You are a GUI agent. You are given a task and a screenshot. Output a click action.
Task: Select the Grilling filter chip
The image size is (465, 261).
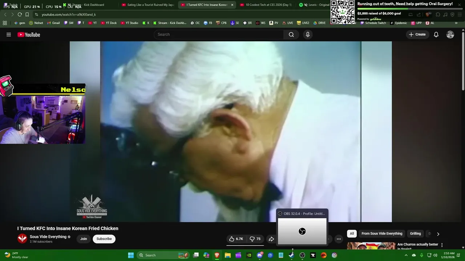(415, 234)
